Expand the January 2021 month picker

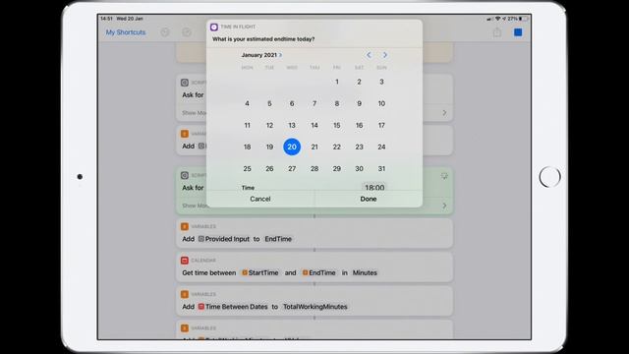[261, 55]
